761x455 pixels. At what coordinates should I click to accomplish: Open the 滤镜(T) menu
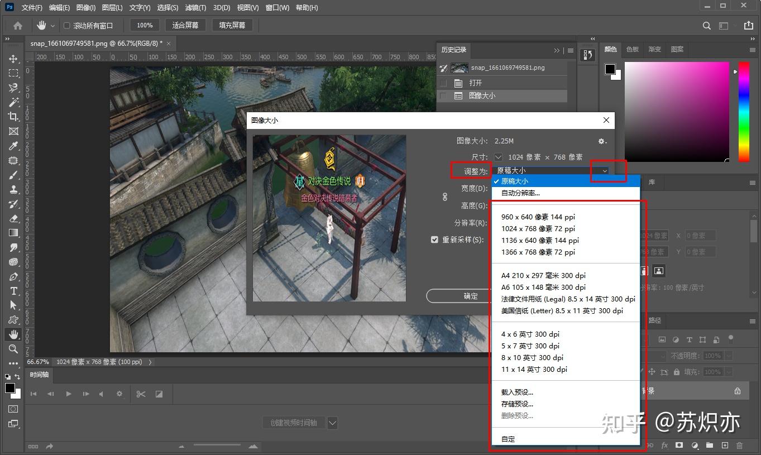point(195,8)
